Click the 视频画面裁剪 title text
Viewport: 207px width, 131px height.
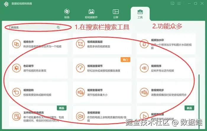click(x=95, y=42)
